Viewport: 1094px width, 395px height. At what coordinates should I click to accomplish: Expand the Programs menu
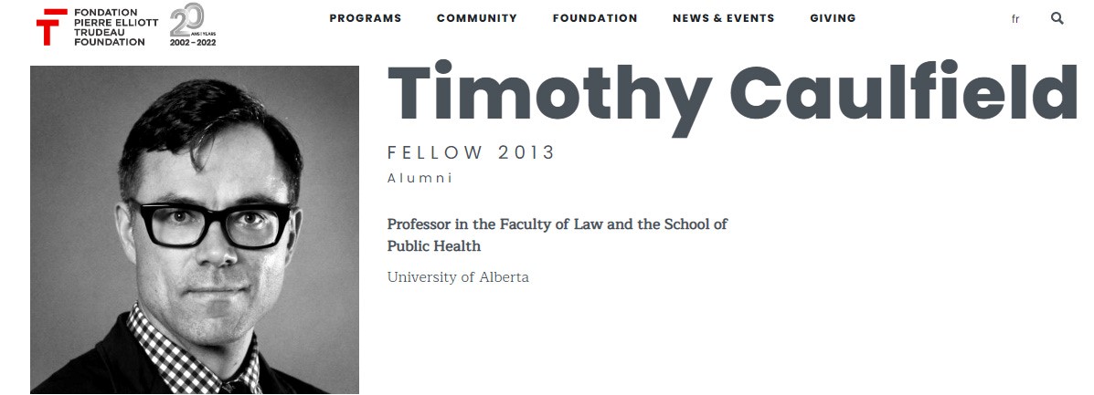point(365,18)
